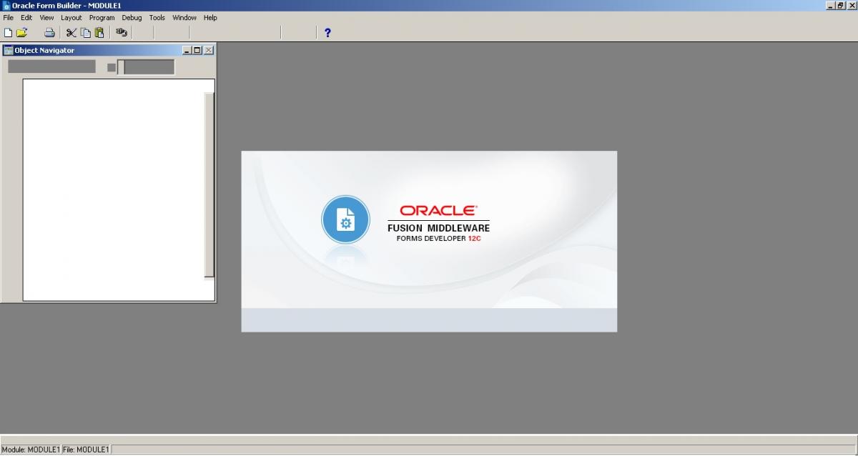Open the Tools menu
Viewport: 858px width, 456px height.
(157, 17)
